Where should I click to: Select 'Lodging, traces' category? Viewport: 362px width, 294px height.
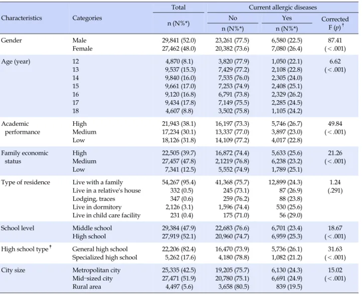(x=93, y=199)
